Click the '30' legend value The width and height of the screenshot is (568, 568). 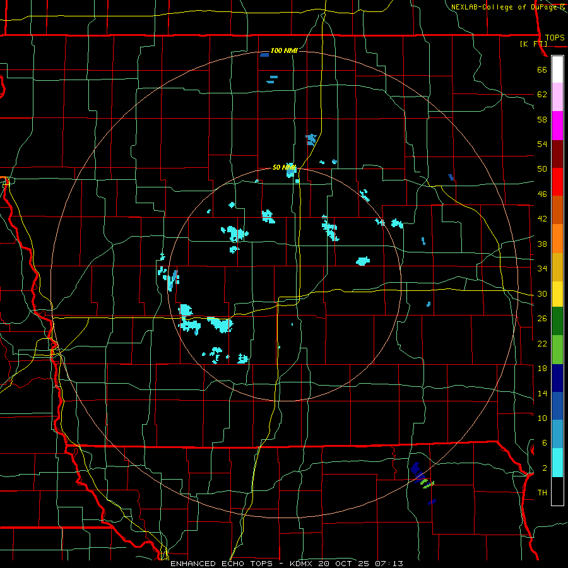tap(542, 293)
